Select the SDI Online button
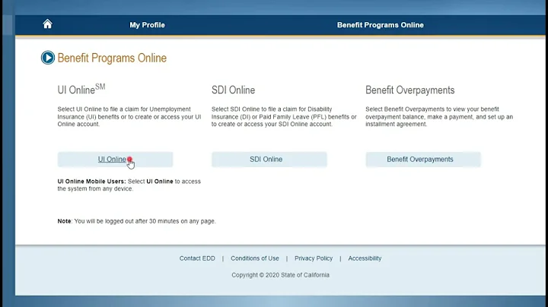Viewport: 548px width, 307px height. (x=269, y=160)
